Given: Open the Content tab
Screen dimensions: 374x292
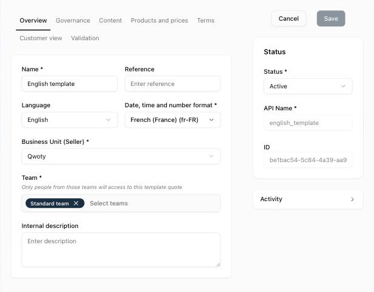Looking at the screenshot, I should click(110, 21).
